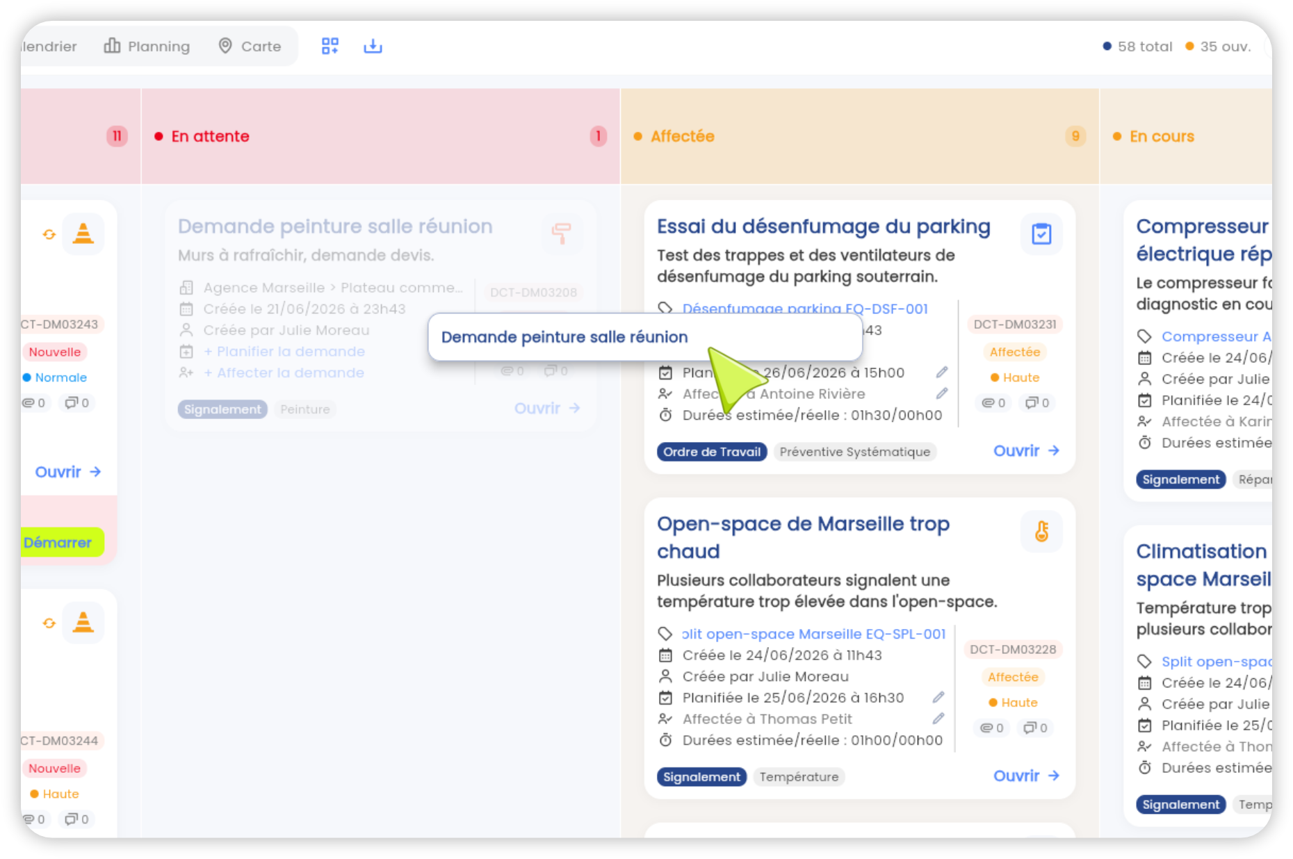Click the Température tag in Affectée column
This screenshot has height=859, width=1293.
[799, 777]
